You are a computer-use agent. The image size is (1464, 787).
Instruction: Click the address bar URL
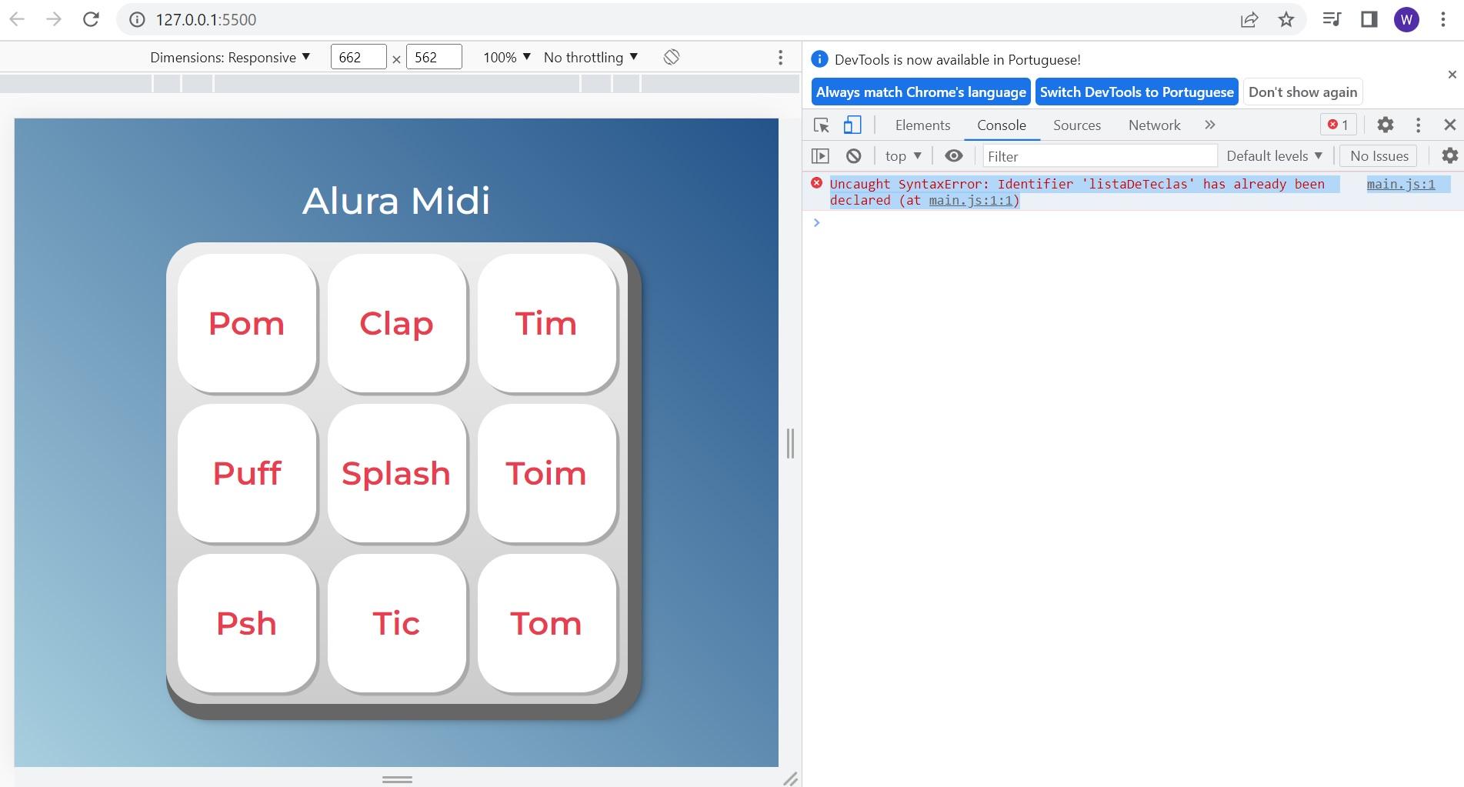pyautogui.click(x=206, y=20)
